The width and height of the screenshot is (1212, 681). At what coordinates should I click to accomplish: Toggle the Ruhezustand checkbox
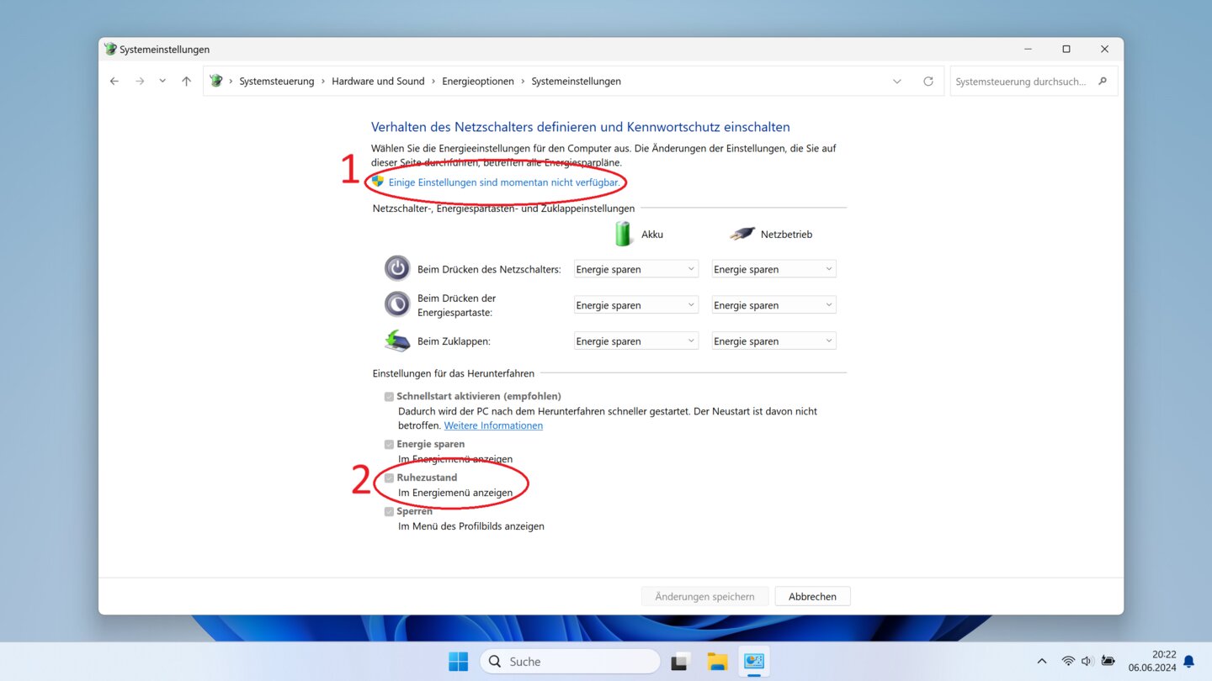point(389,478)
